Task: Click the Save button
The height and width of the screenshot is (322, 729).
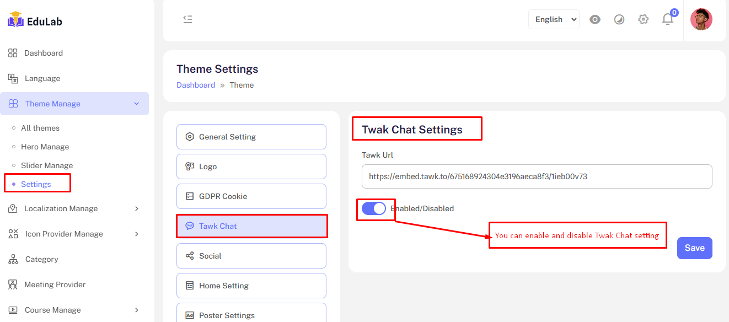Action: tap(694, 248)
